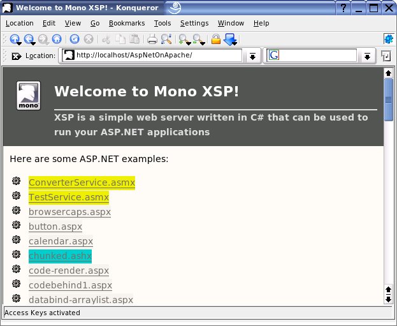Click the scrollbar up arrow at top

tap(388, 73)
